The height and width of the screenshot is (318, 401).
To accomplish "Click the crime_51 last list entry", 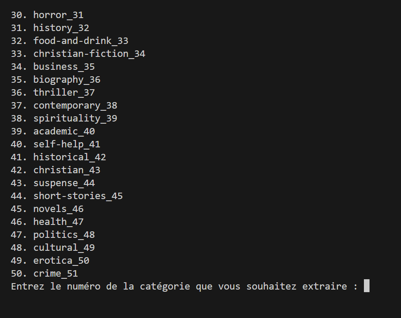I will [x=56, y=274].
